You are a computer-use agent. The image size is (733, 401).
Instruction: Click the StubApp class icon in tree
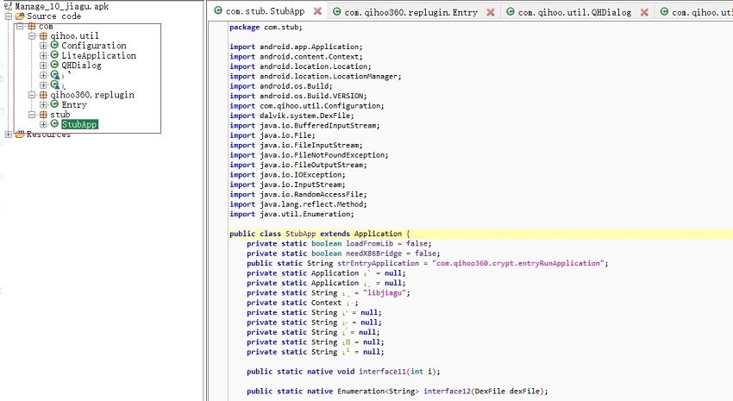pyautogui.click(x=54, y=124)
